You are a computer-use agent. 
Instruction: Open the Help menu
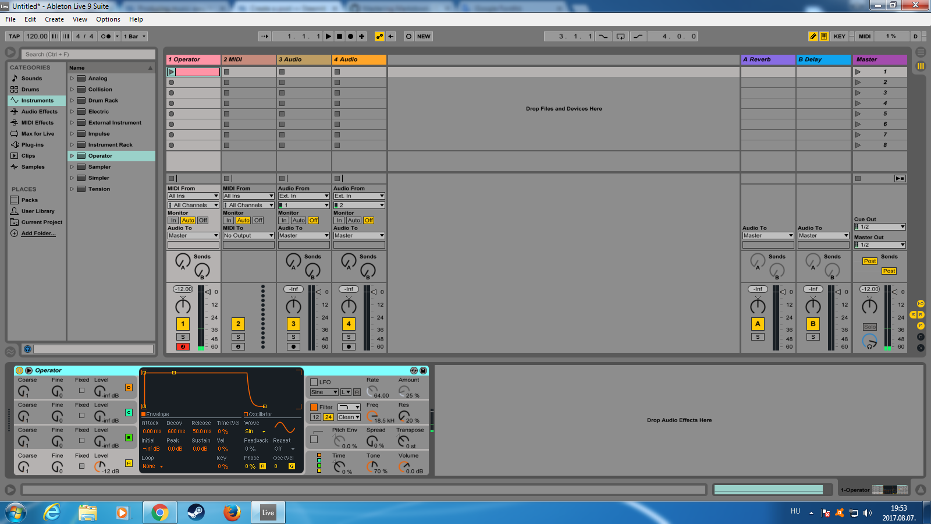tap(136, 19)
